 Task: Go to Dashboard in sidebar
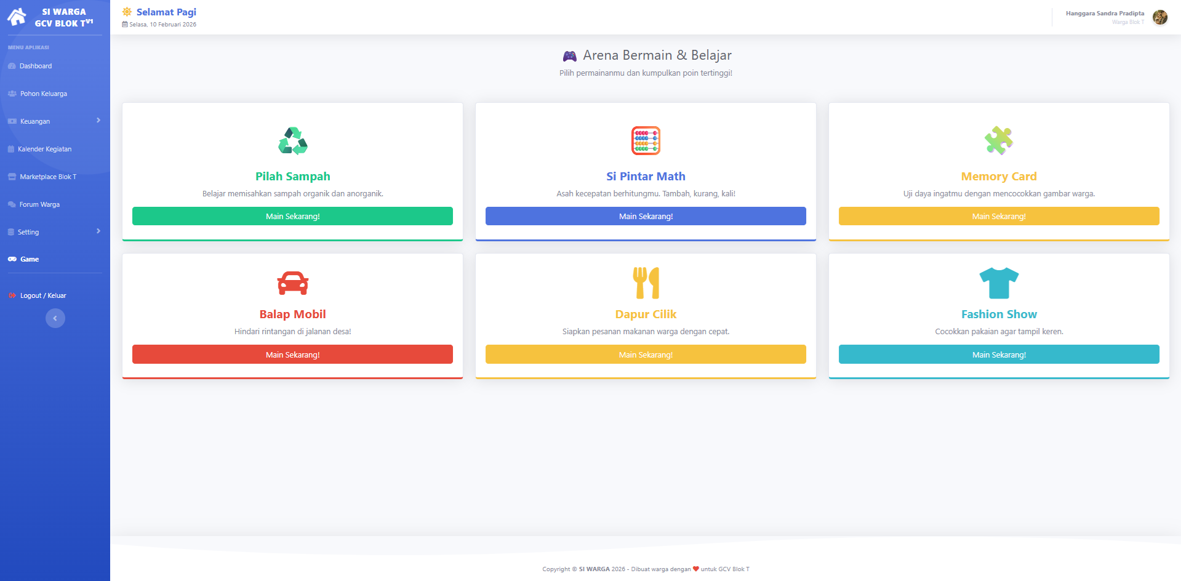click(x=36, y=66)
